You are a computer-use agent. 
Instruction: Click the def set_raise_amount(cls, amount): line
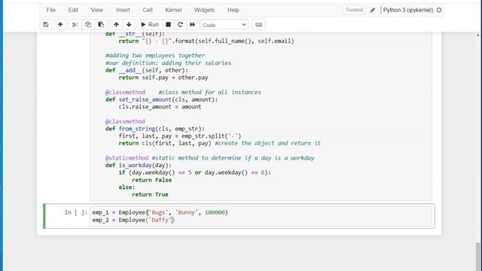click(161, 99)
